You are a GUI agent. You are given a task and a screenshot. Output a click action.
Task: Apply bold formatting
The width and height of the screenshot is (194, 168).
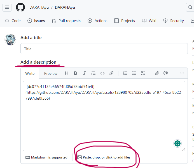pos(76,73)
